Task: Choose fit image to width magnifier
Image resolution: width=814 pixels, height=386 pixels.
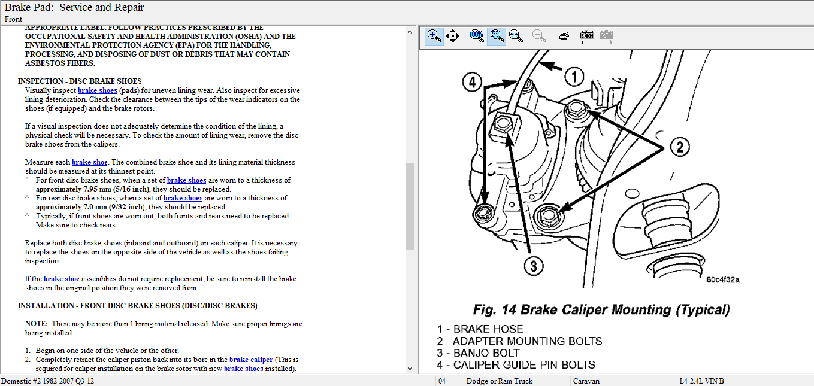Action: [516, 37]
